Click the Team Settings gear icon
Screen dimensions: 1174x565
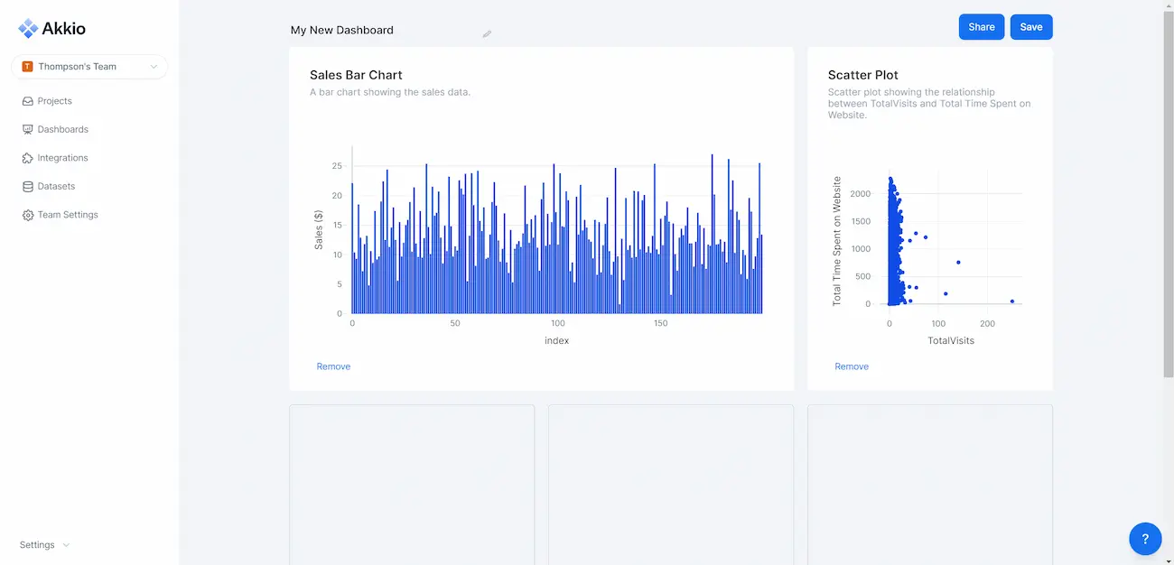(x=28, y=216)
